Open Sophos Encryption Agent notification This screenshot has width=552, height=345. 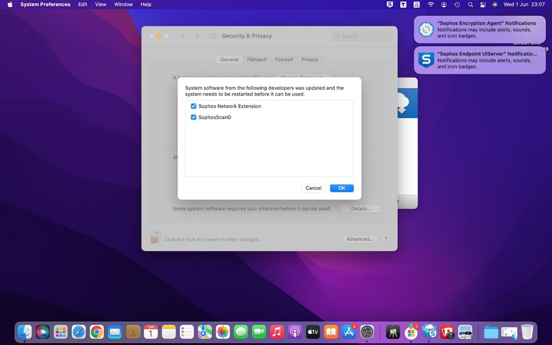[x=480, y=29]
